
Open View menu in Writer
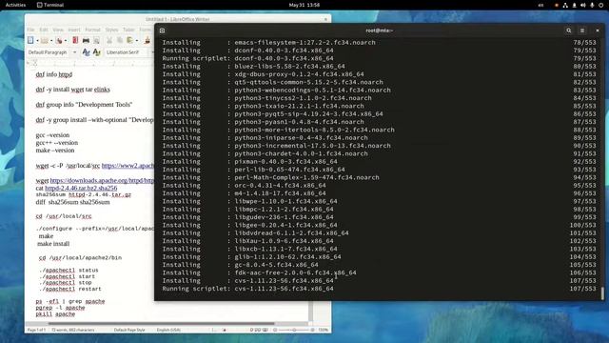(x=58, y=30)
